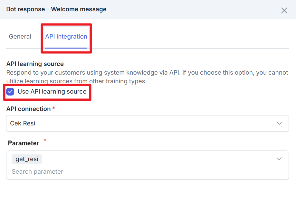Click the "Parameter" field label

(x=24, y=143)
